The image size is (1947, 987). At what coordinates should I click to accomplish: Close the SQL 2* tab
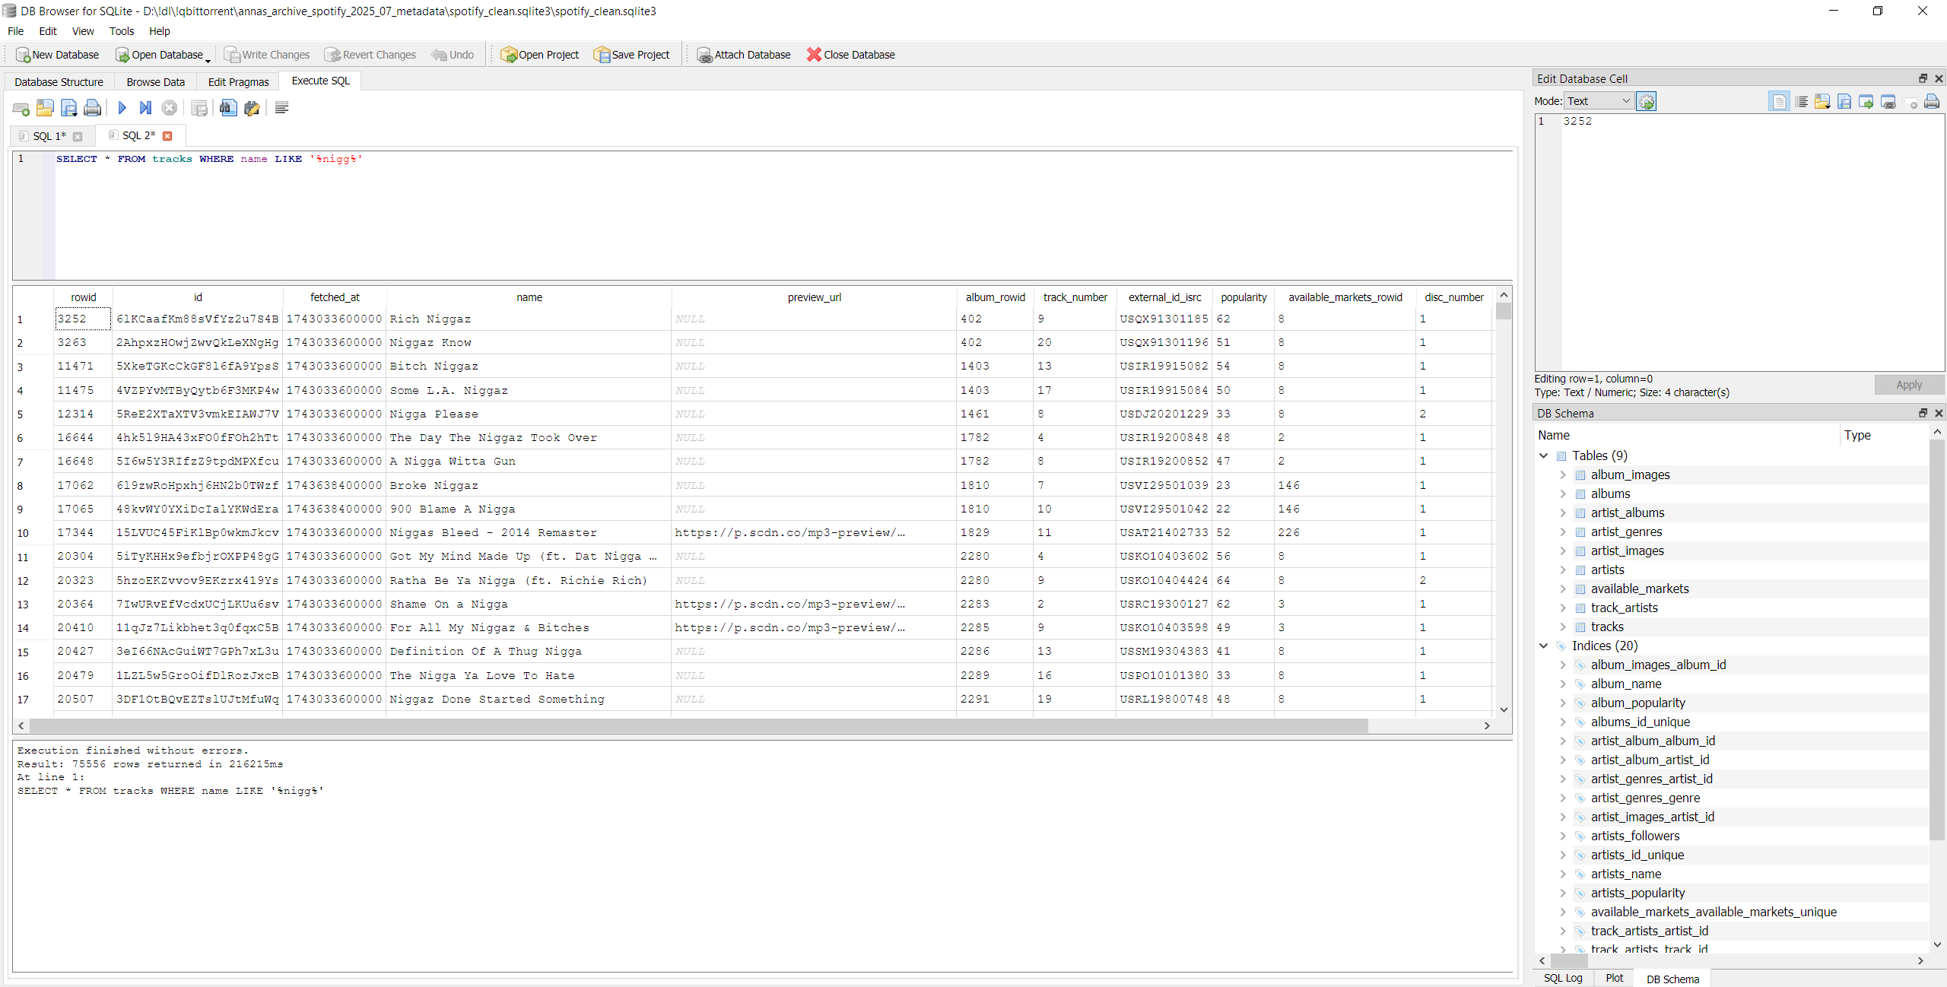point(167,136)
